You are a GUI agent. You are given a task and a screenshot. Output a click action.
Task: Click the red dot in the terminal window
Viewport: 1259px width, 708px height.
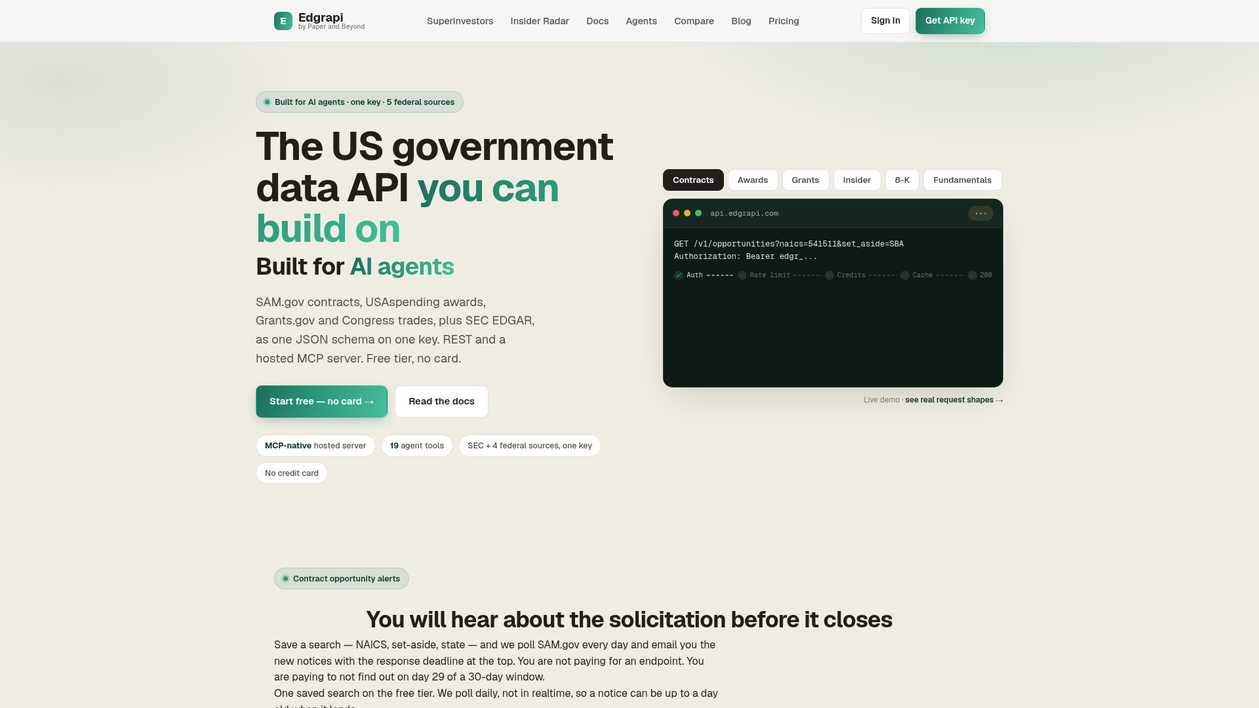click(676, 213)
